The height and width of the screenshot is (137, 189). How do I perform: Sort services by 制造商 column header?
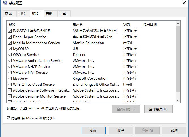(96, 24)
